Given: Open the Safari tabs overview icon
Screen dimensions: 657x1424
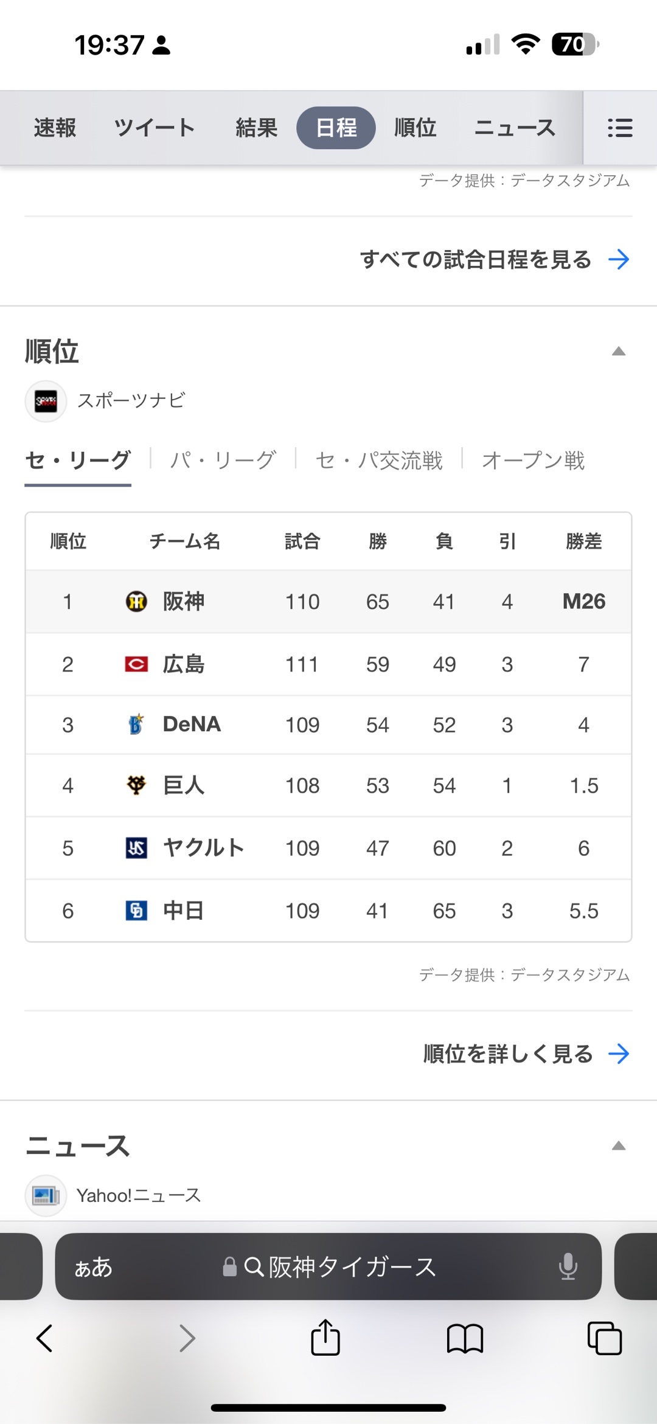Looking at the screenshot, I should pyautogui.click(x=604, y=1338).
